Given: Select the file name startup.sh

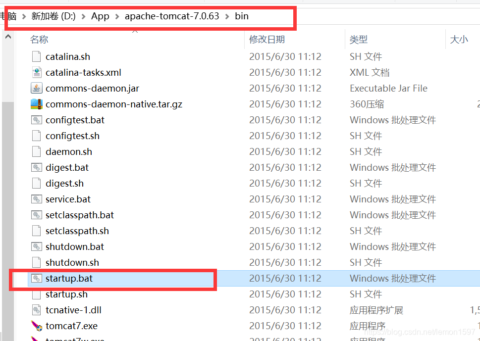Looking at the screenshot, I should [x=66, y=294].
